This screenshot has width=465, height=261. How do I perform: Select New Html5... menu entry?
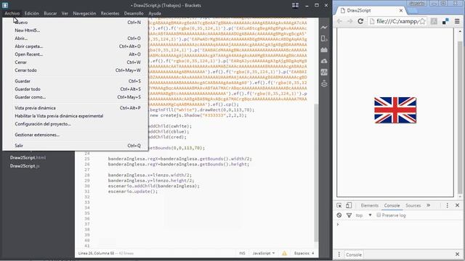(76, 30)
